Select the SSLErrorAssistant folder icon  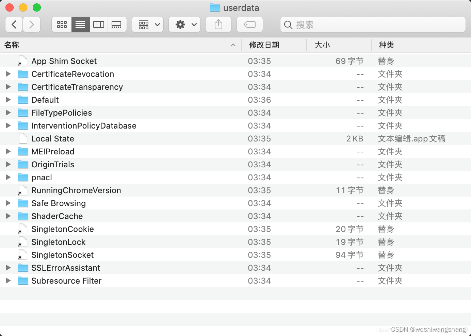(23, 268)
